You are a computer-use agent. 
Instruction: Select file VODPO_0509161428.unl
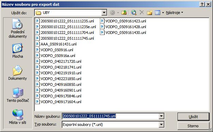point(126,27)
